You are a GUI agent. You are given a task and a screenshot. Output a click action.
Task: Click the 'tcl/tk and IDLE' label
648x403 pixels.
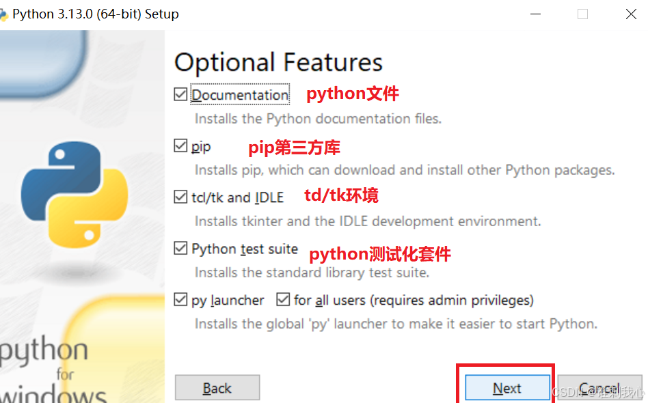point(238,197)
